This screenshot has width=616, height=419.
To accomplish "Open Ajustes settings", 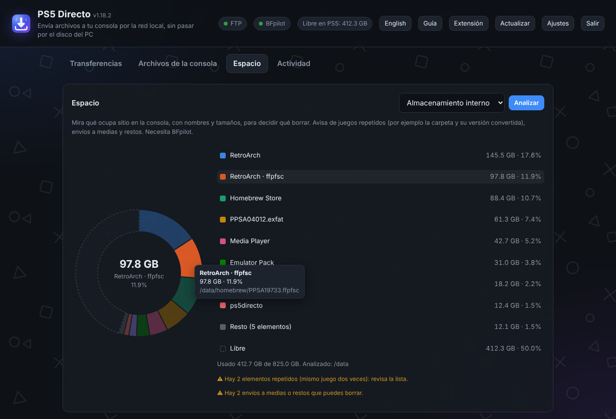I will pos(558,23).
